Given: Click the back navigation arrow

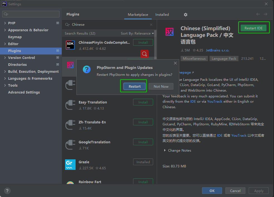Looking at the screenshot, I should pos(258,14).
